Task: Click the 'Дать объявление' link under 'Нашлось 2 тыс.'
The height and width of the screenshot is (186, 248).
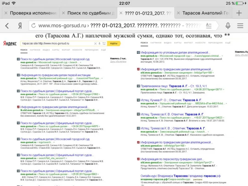Action: coord(118,61)
